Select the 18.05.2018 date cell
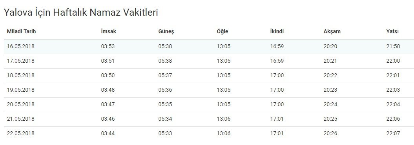The width and height of the screenshot is (414, 145). [x=20, y=75]
